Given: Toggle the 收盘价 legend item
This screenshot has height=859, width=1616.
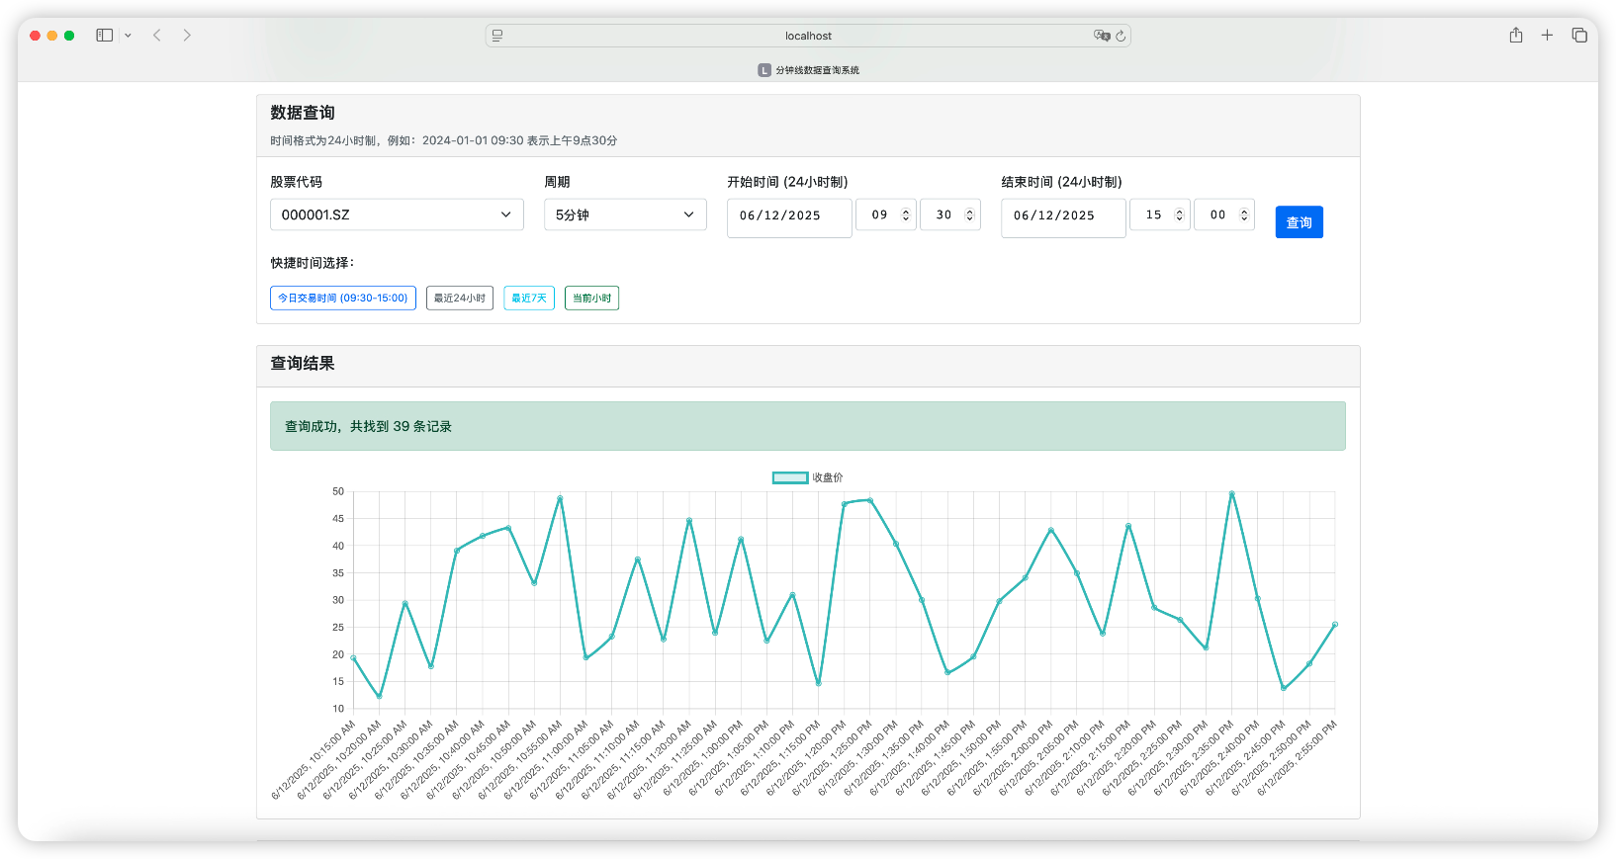Looking at the screenshot, I should click(808, 477).
